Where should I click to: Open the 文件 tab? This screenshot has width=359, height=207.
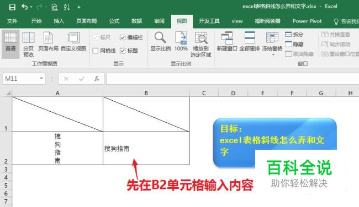[12, 21]
